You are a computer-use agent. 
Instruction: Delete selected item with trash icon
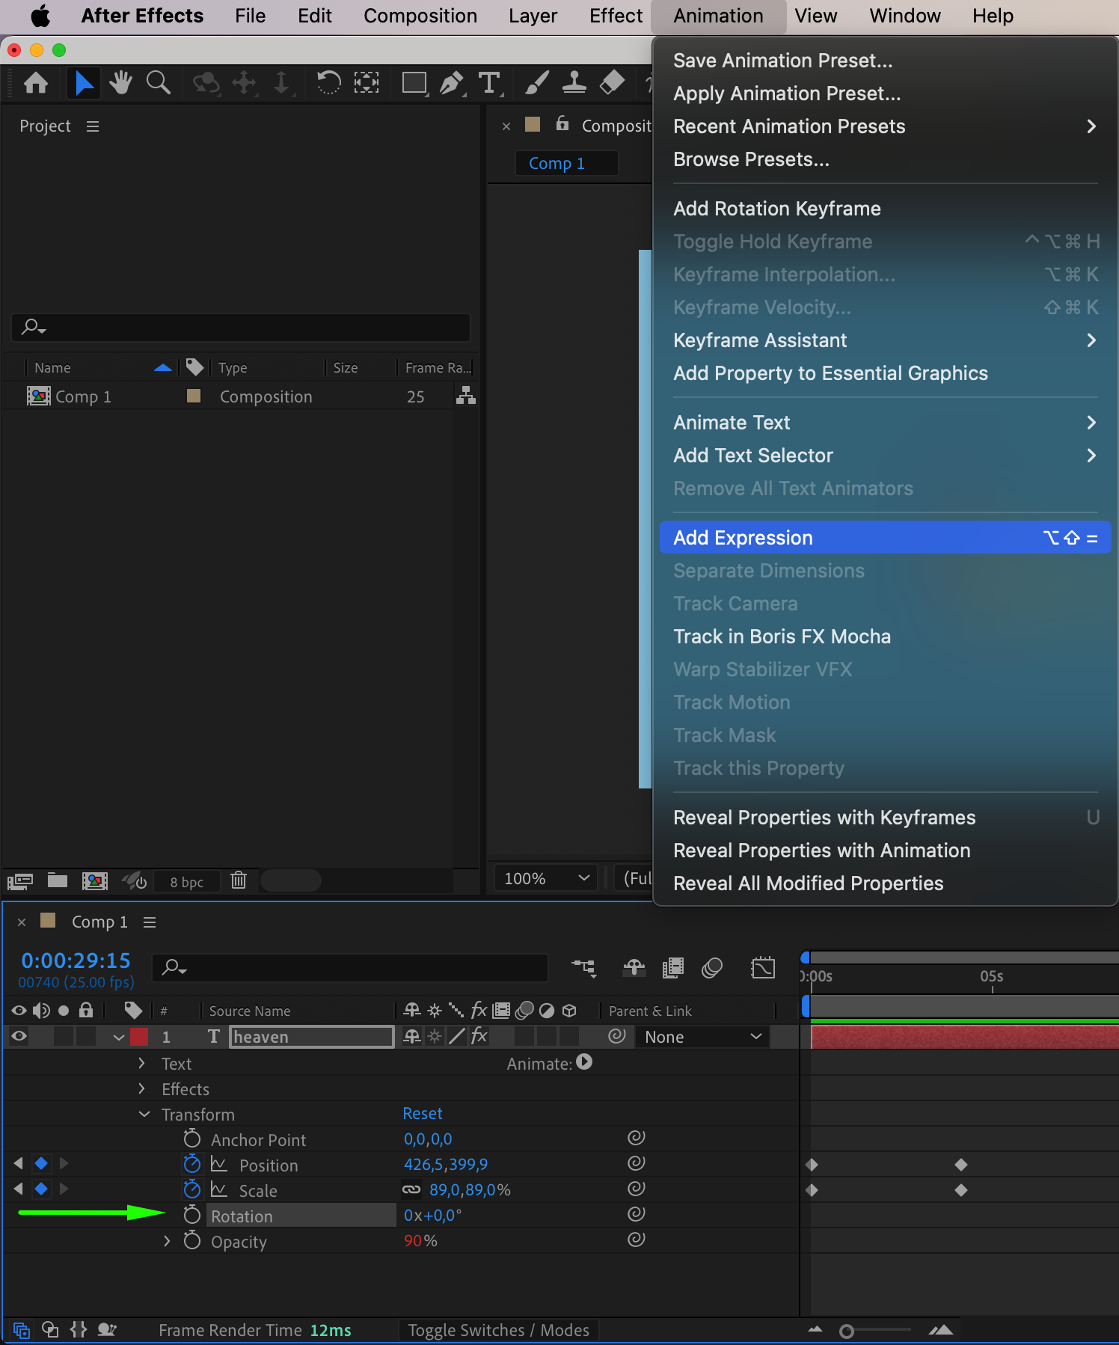239,880
